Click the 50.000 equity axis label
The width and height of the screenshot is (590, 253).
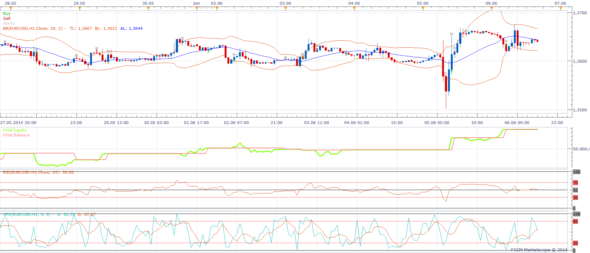[x=581, y=149]
